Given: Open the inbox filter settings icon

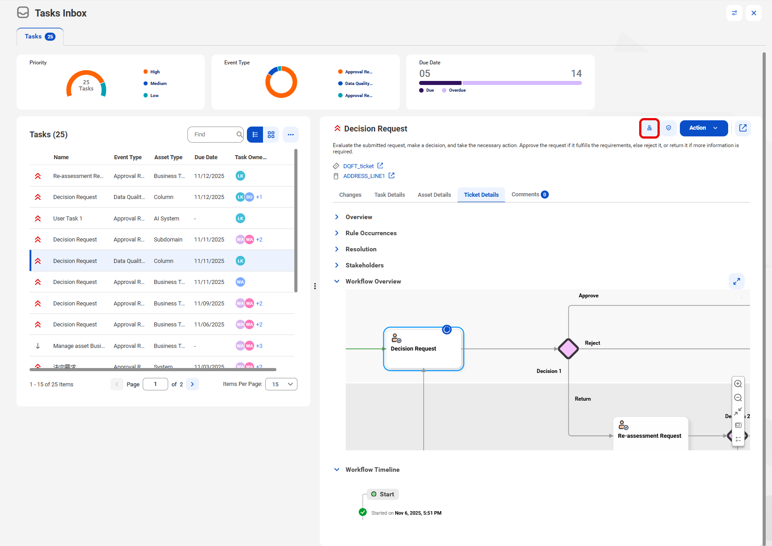Looking at the screenshot, I should [x=734, y=13].
